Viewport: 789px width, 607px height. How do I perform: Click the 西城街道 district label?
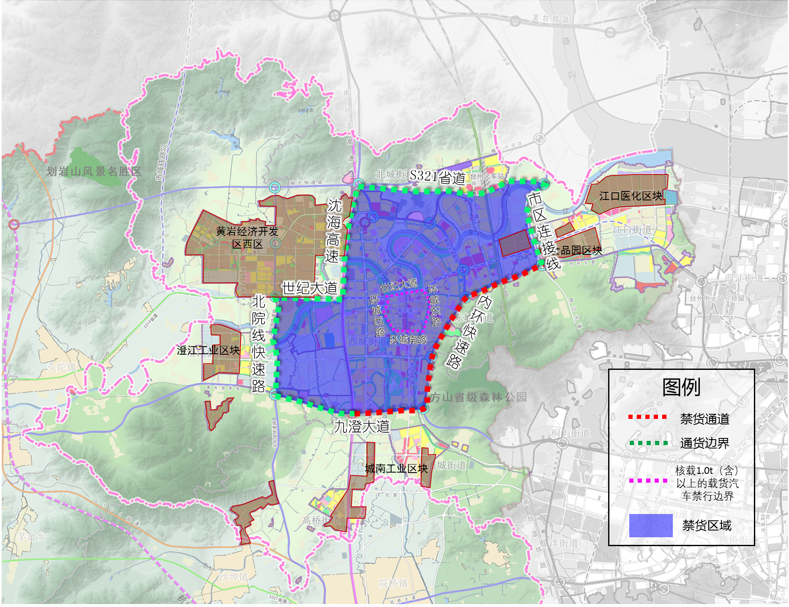coord(368,341)
